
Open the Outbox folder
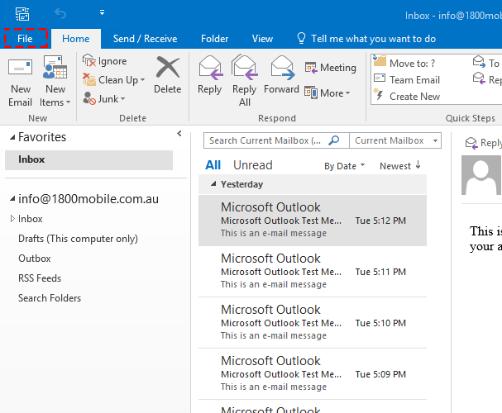pos(35,259)
